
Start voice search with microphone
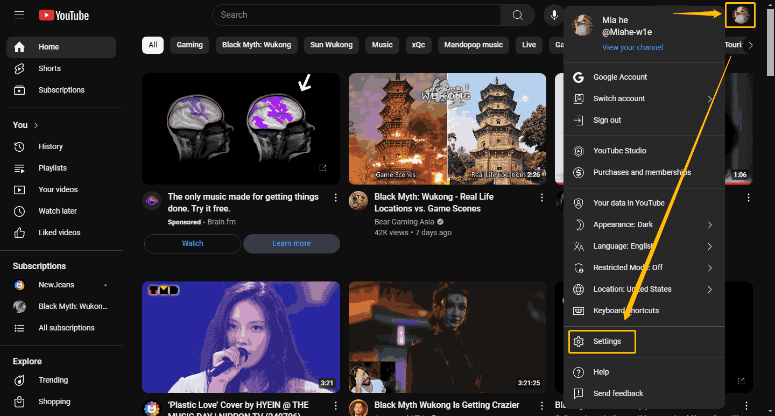point(554,15)
